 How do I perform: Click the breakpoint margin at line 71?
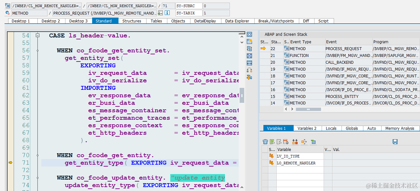(10, 163)
